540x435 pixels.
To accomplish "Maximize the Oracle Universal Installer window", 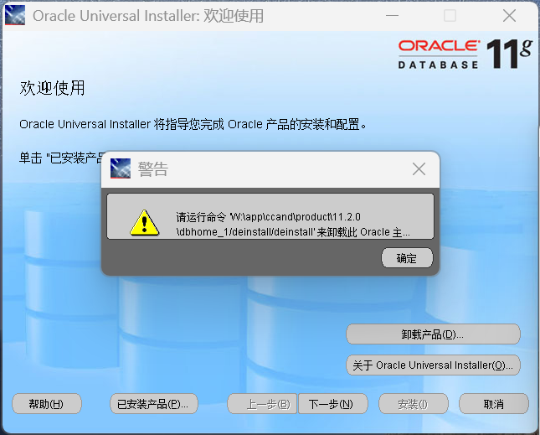I will click(x=450, y=16).
